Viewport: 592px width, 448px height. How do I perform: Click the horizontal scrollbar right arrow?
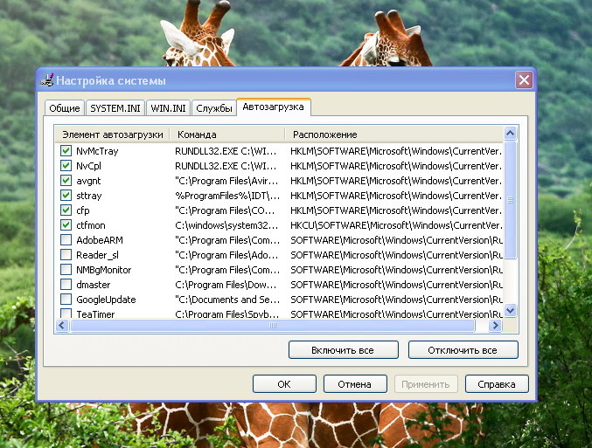click(x=495, y=326)
